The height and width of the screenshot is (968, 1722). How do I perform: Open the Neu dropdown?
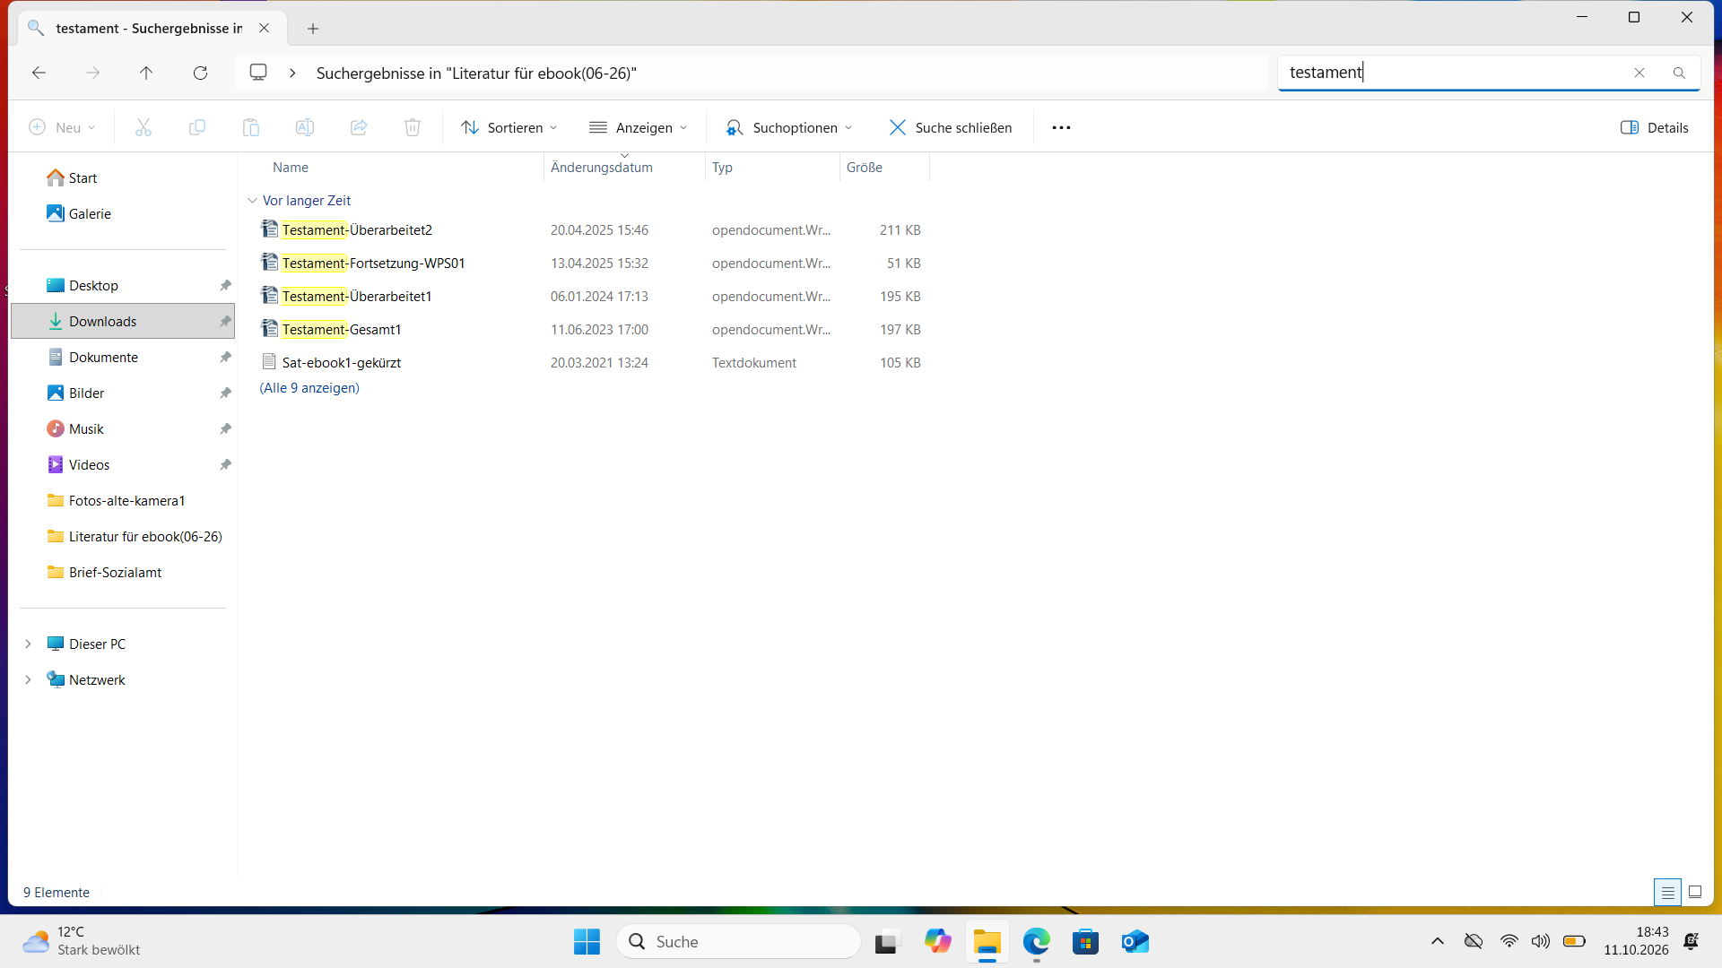click(63, 127)
